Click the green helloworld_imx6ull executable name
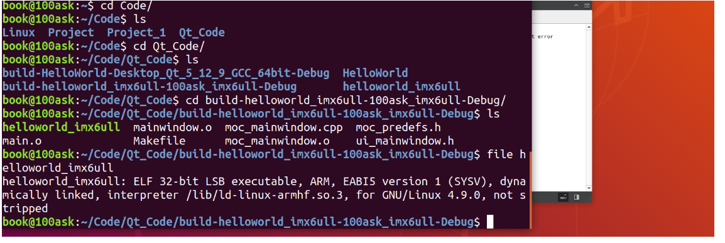This screenshot has width=725, height=243. [61, 127]
